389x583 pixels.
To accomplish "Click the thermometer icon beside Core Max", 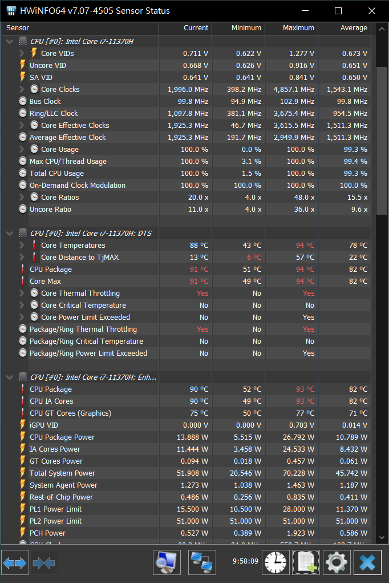I will tap(23, 281).
